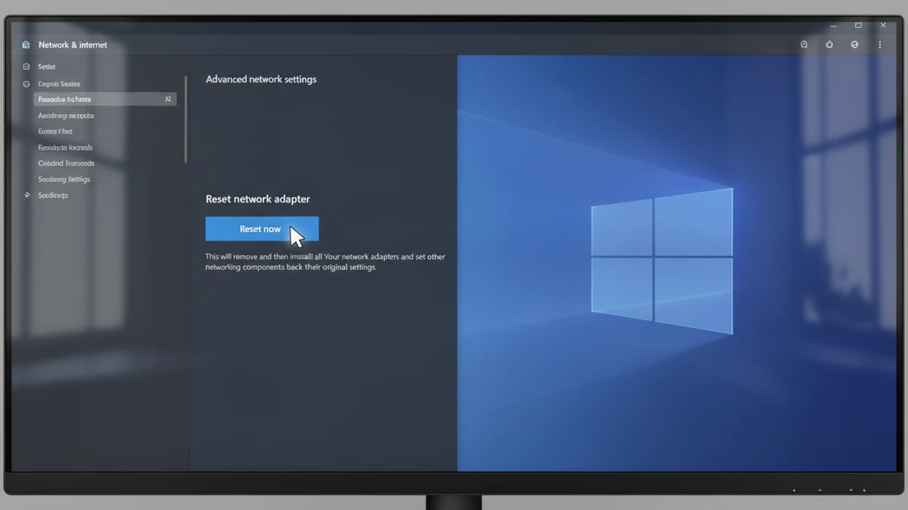
Task: Open the "Eomce t het" sidebar entry
Action: coord(55,131)
